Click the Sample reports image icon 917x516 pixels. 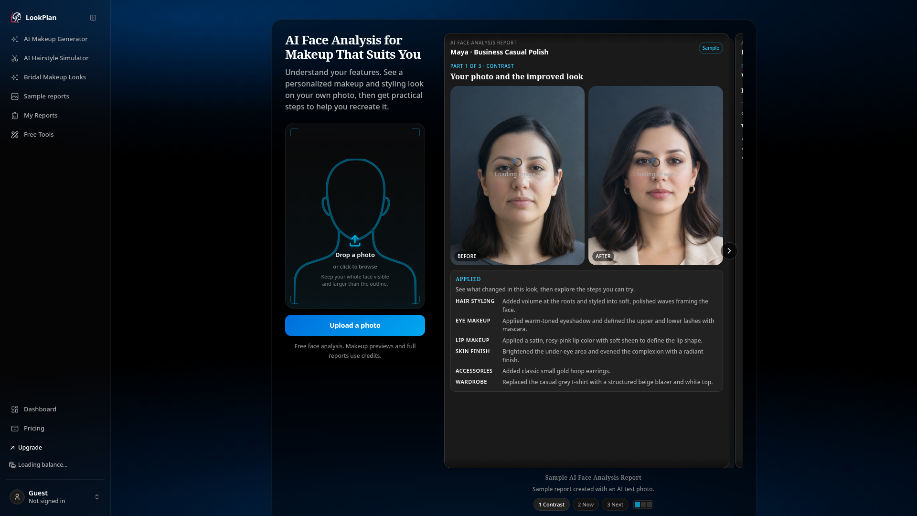coord(15,97)
